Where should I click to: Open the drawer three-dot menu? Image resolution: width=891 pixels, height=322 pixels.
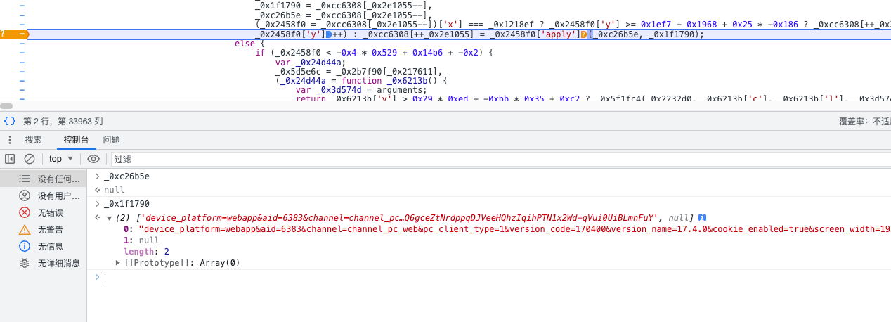coord(10,140)
